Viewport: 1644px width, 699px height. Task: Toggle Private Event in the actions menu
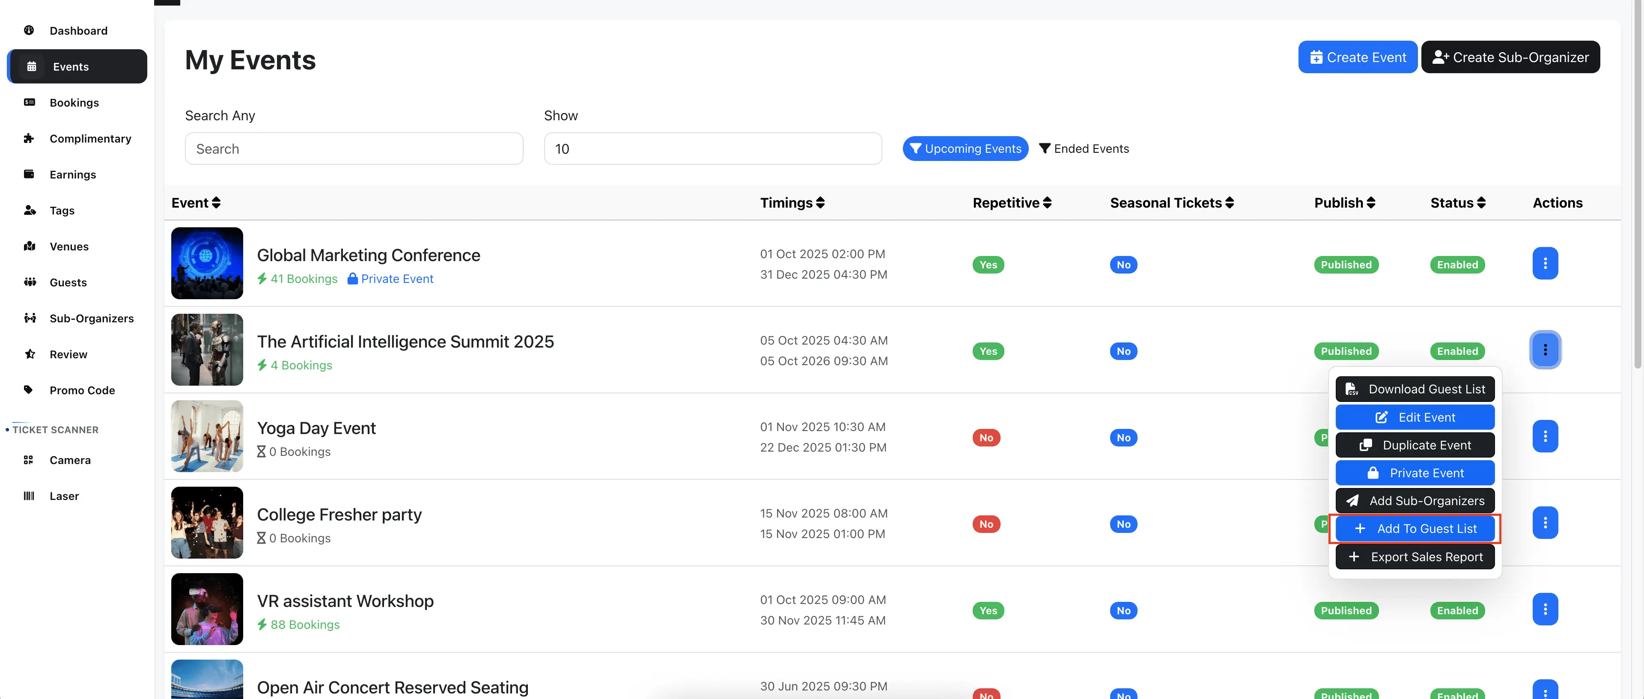(x=1415, y=473)
